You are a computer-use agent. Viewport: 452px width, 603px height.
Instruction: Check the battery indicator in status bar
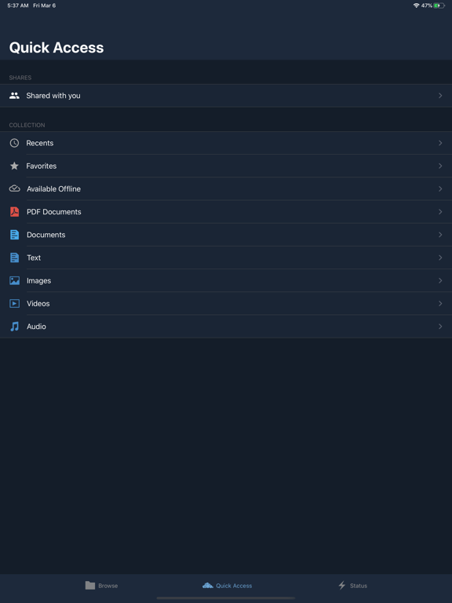coord(439,5)
